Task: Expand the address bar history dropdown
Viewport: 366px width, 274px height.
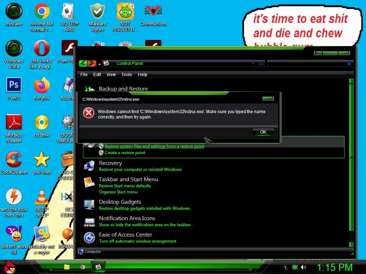Action: click(253, 64)
